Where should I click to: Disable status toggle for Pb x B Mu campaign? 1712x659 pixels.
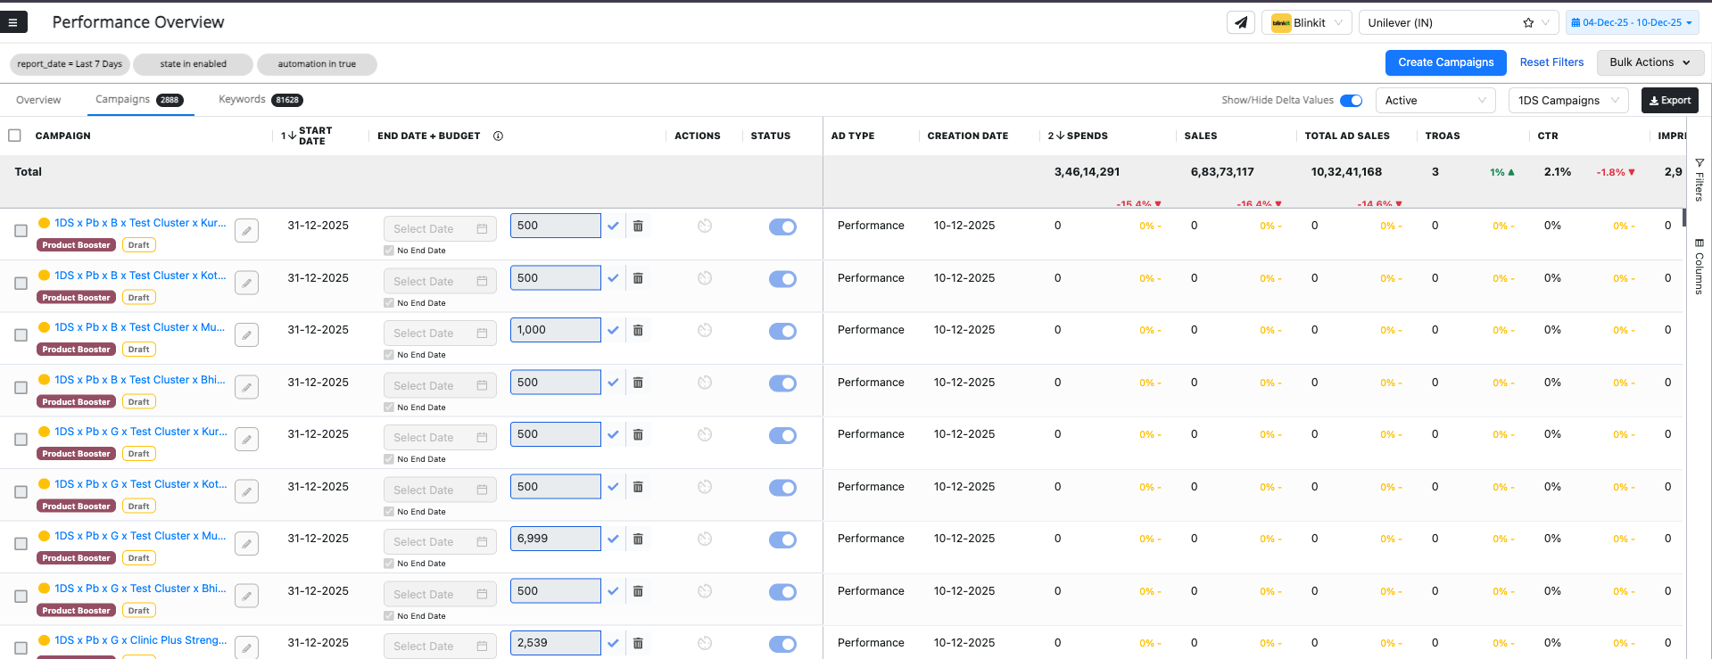click(x=782, y=331)
